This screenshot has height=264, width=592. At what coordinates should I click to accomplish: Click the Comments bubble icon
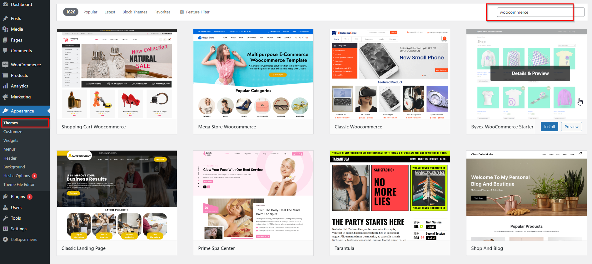(x=5, y=51)
